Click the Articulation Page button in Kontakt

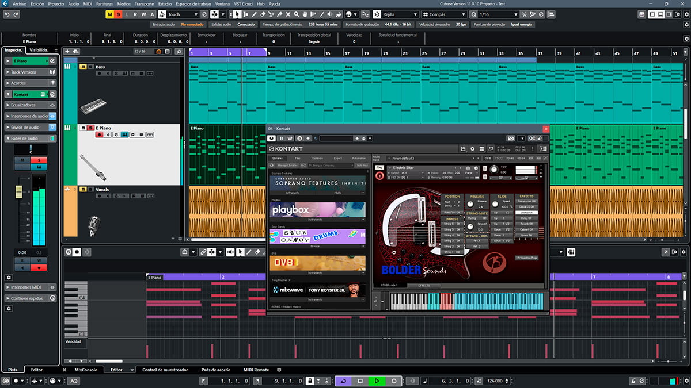(x=527, y=258)
